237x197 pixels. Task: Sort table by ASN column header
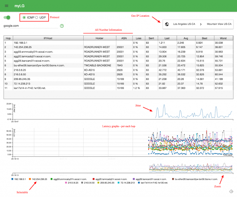pyautogui.click(x=124, y=38)
